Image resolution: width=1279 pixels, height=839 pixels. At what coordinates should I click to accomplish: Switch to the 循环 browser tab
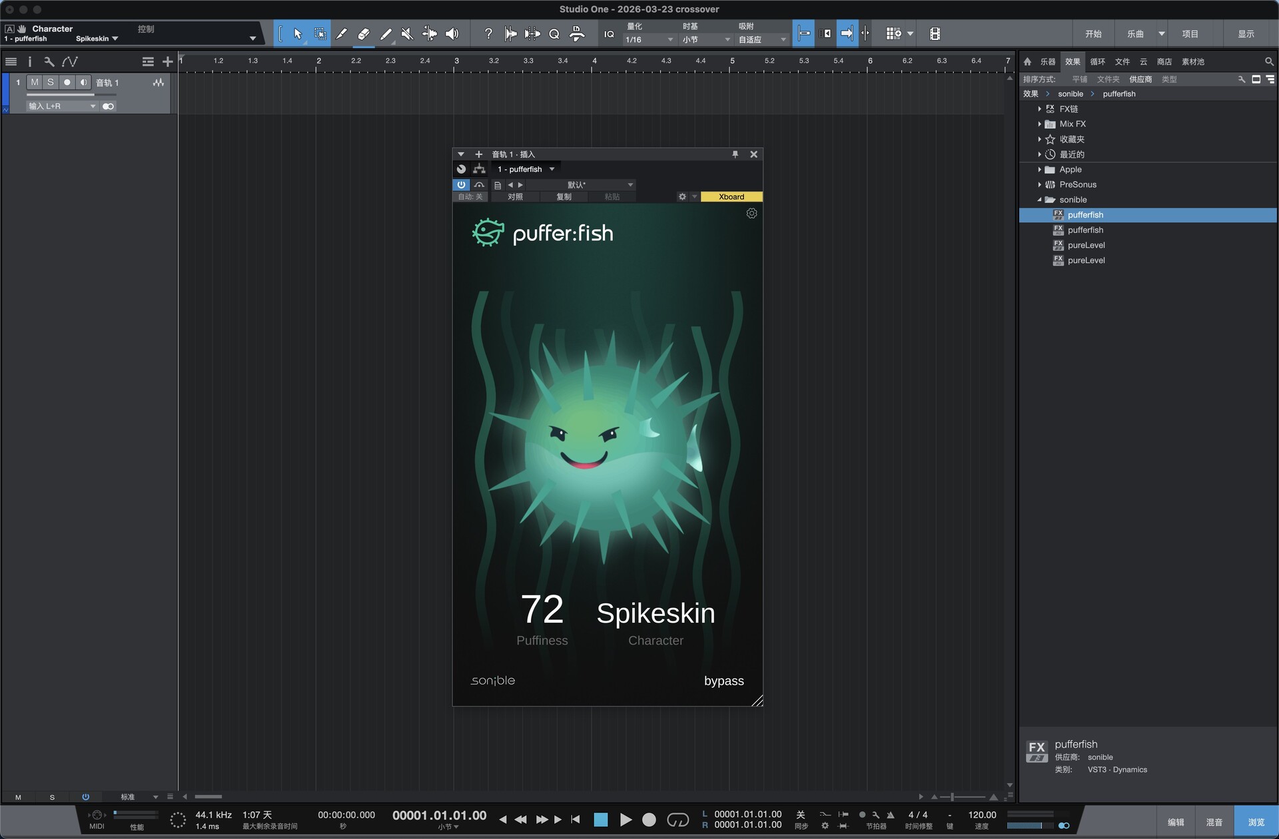click(x=1098, y=61)
